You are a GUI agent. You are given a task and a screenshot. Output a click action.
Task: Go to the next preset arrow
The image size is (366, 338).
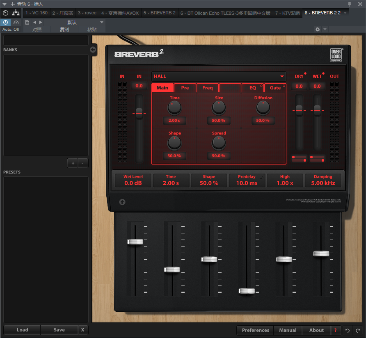coord(41,22)
